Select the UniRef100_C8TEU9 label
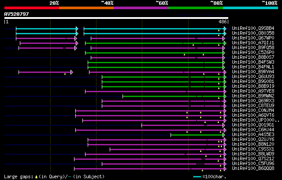Screen dimensions: 282x180 pyautogui.click(x=253, y=106)
